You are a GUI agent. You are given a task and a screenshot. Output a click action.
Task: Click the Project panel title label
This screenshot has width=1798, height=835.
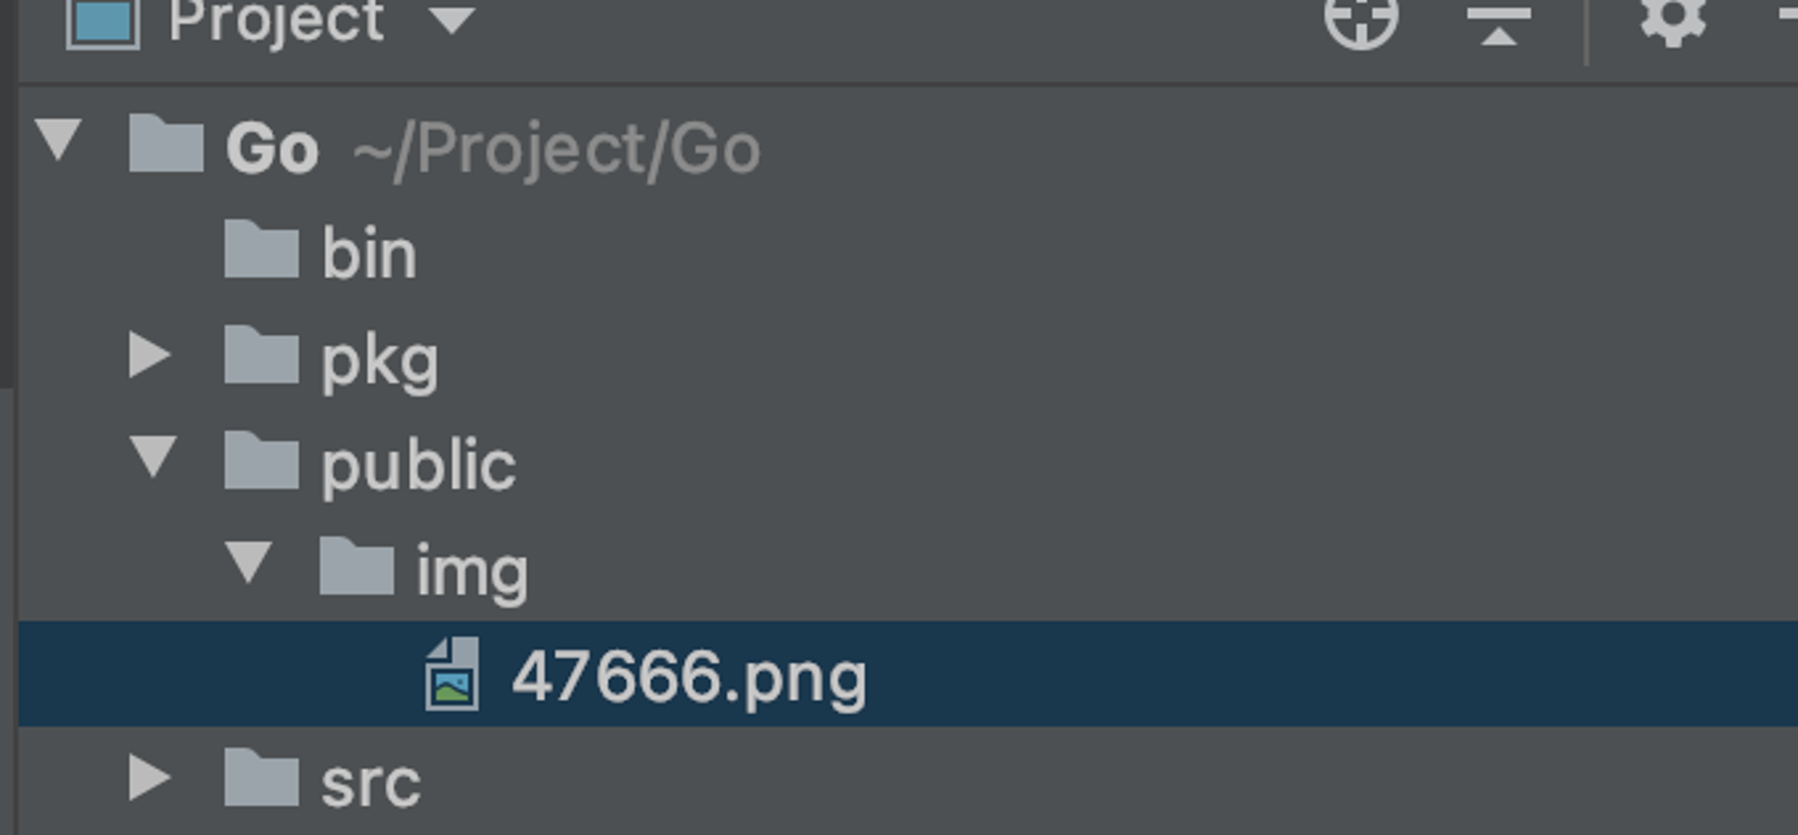click(276, 22)
